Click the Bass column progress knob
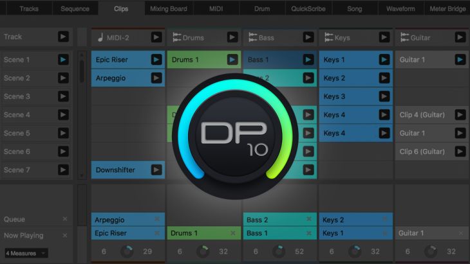The height and width of the screenshot is (264, 470). [279, 251]
